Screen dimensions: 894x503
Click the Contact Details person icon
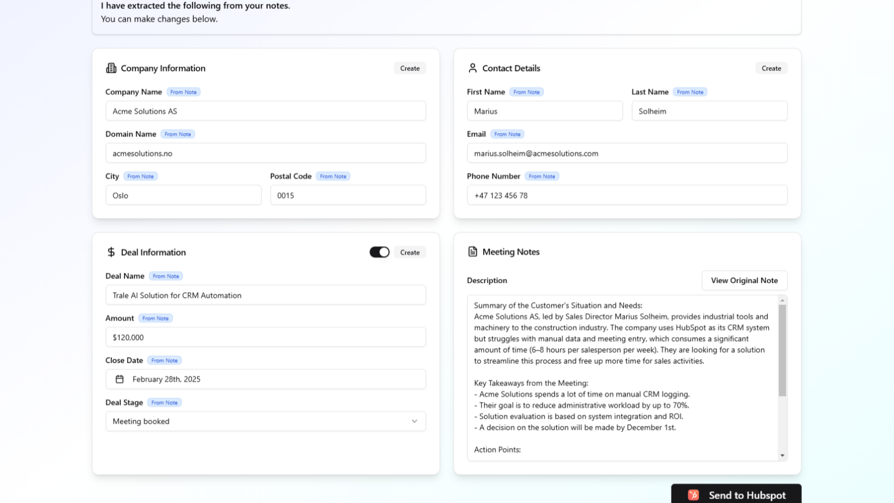pos(473,68)
